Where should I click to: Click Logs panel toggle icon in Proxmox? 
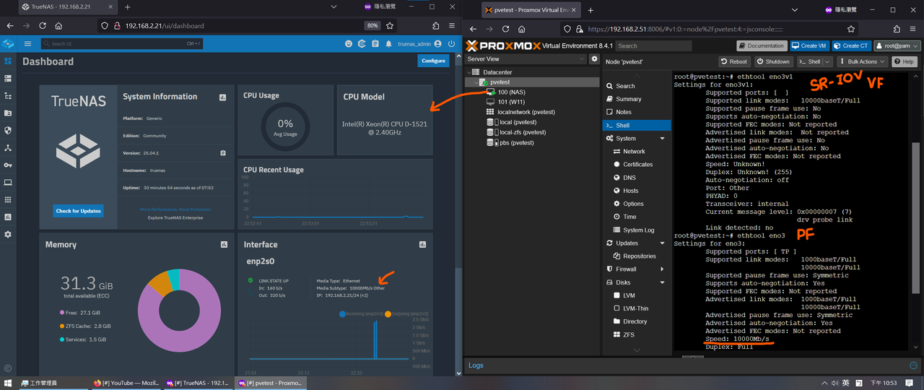coord(914,365)
